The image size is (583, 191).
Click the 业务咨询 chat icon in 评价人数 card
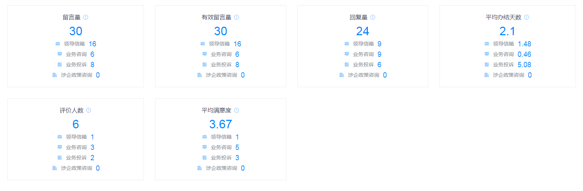point(60,147)
